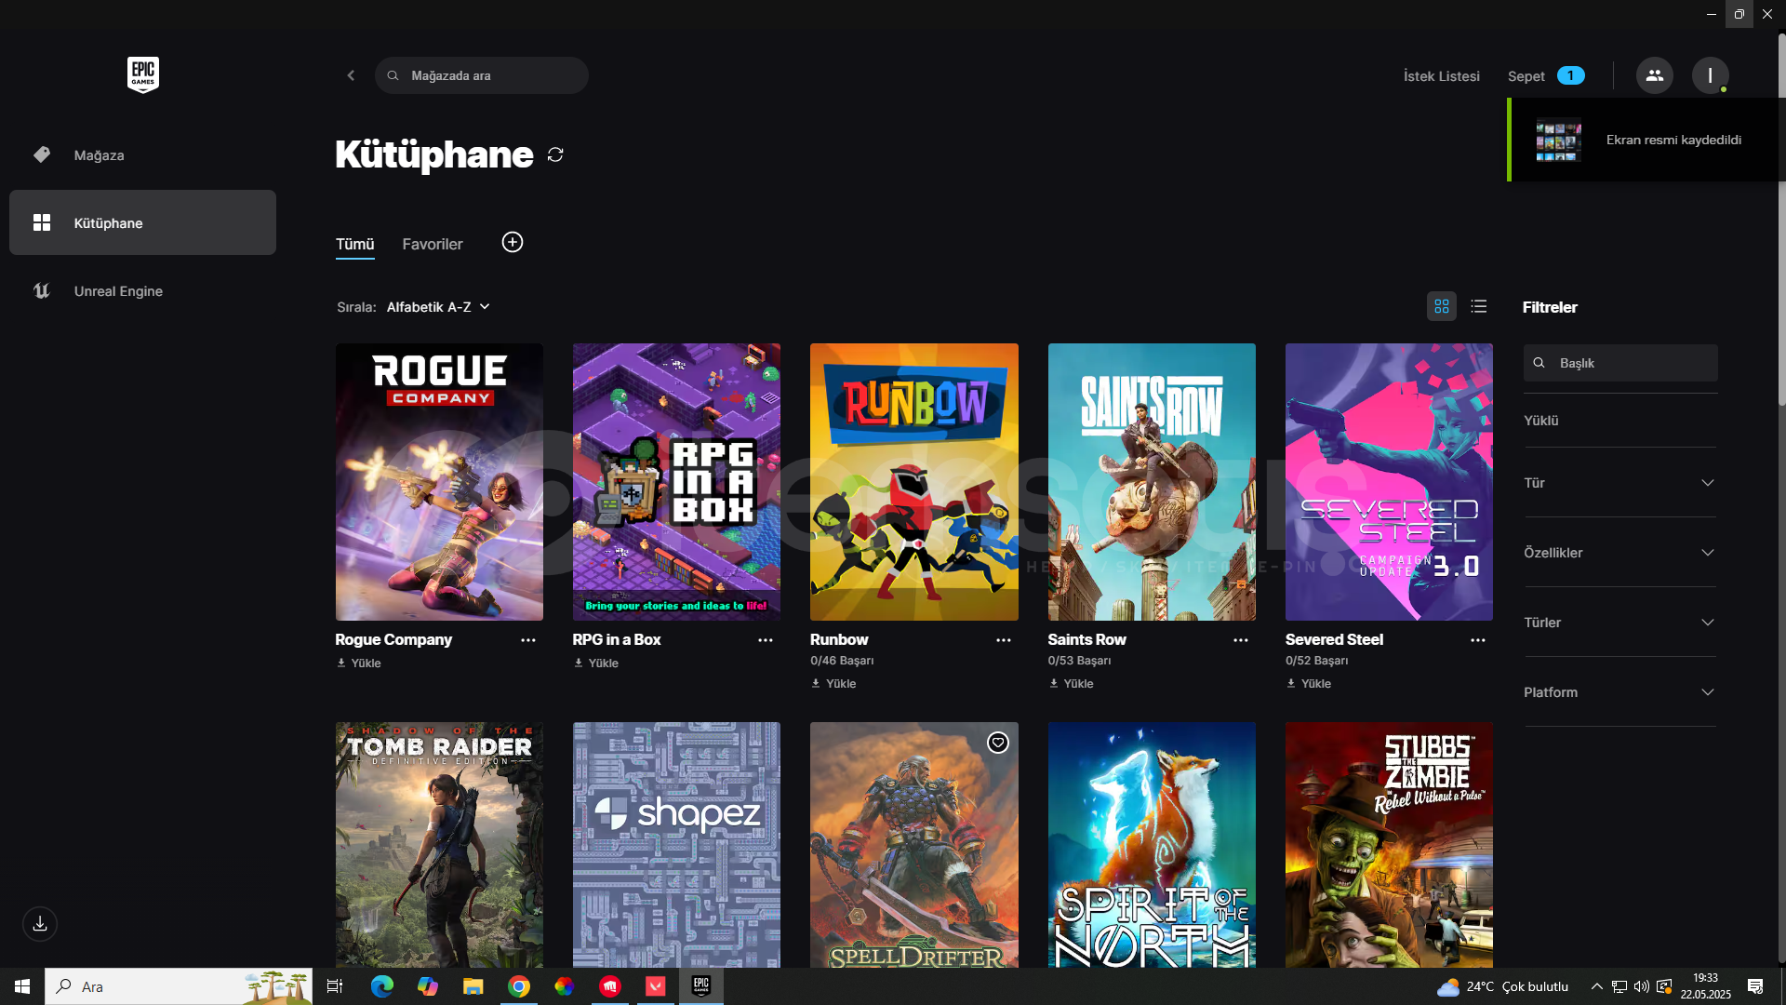Screen dimensions: 1786x1005
Task: Expand the Tür filter
Action: pos(1619,483)
